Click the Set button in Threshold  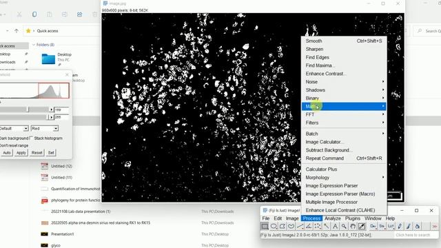point(51,153)
